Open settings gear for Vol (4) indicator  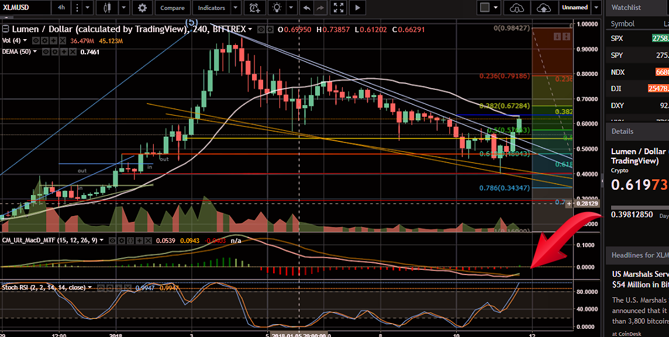(45, 41)
